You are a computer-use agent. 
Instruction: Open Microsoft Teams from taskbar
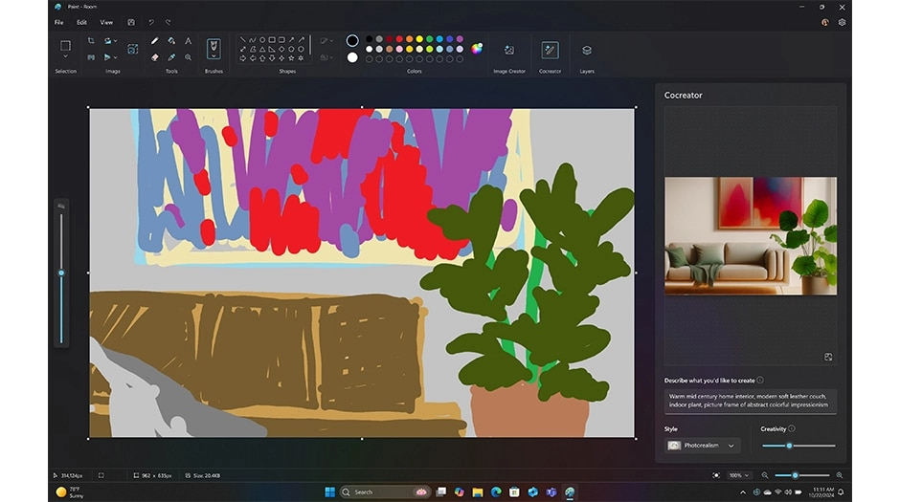coord(551,491)
